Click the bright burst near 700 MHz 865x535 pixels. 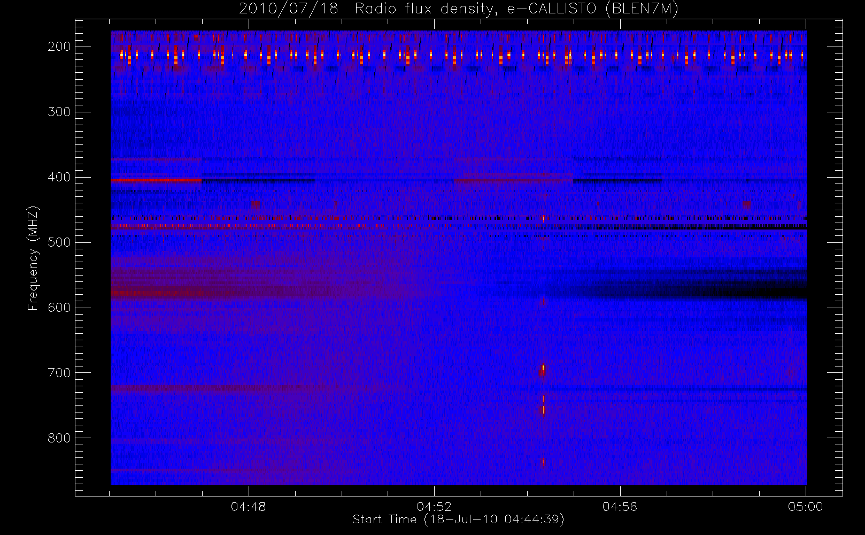(x=543, y=369)
